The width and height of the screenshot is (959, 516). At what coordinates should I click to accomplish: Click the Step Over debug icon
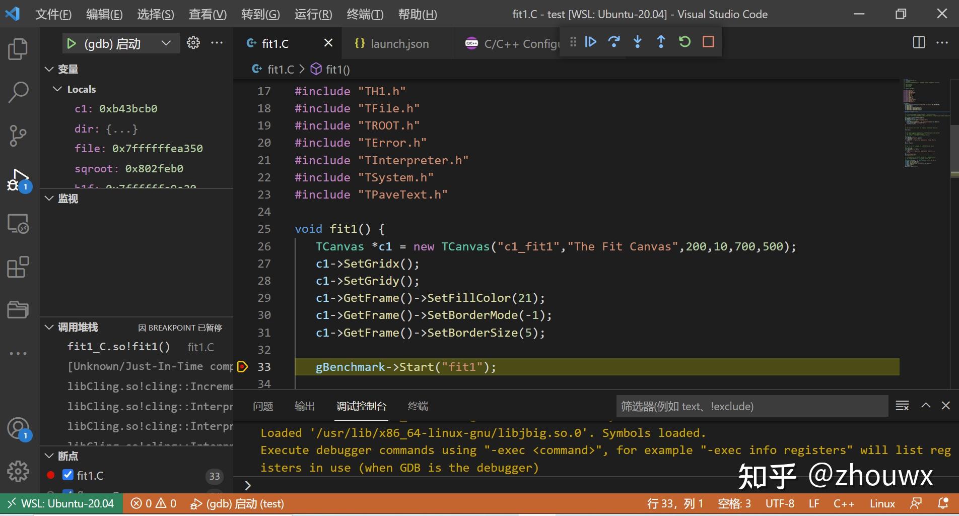point(614,42)
